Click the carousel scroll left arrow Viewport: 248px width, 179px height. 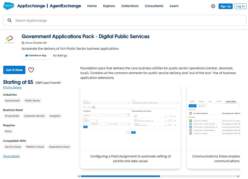79,176
